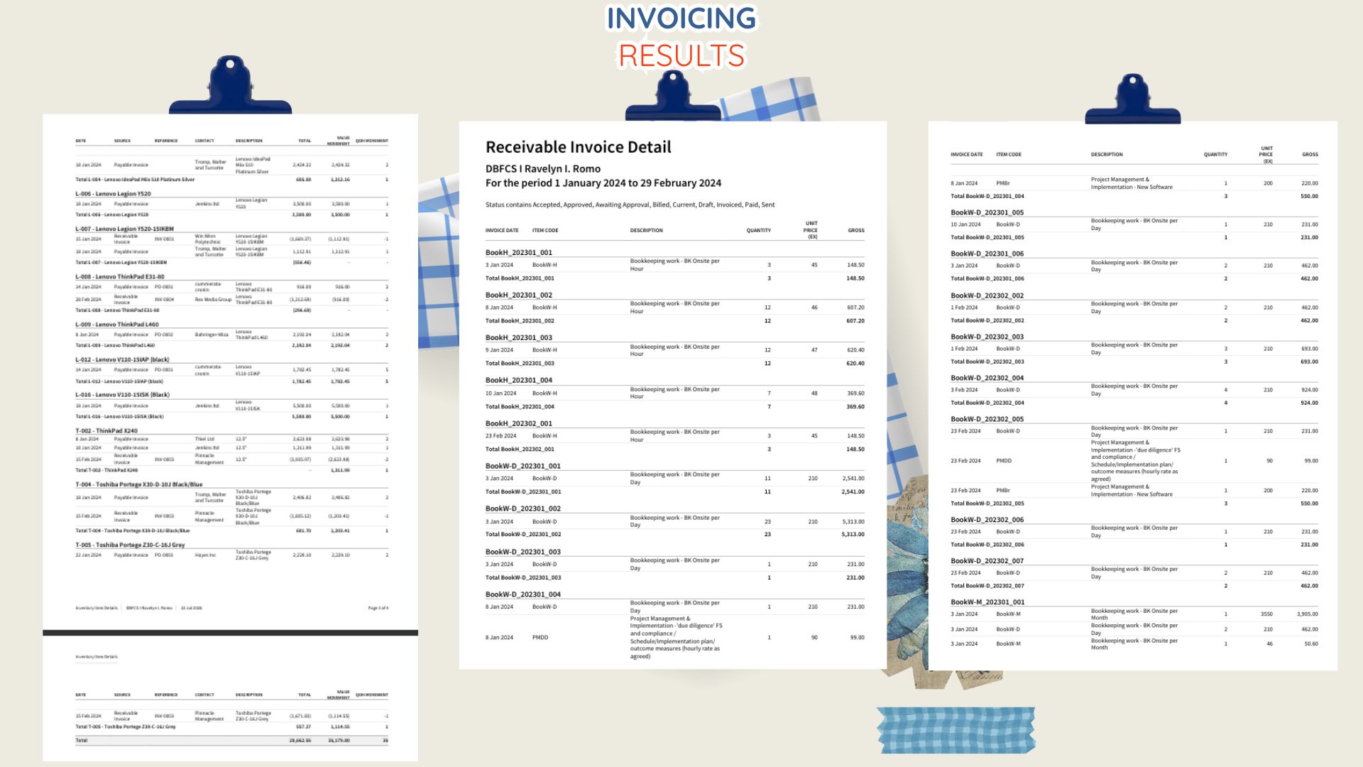Click the 'BookW-D_202301_004' section heading
This screenshot has height=767, width=1363.
523,595
